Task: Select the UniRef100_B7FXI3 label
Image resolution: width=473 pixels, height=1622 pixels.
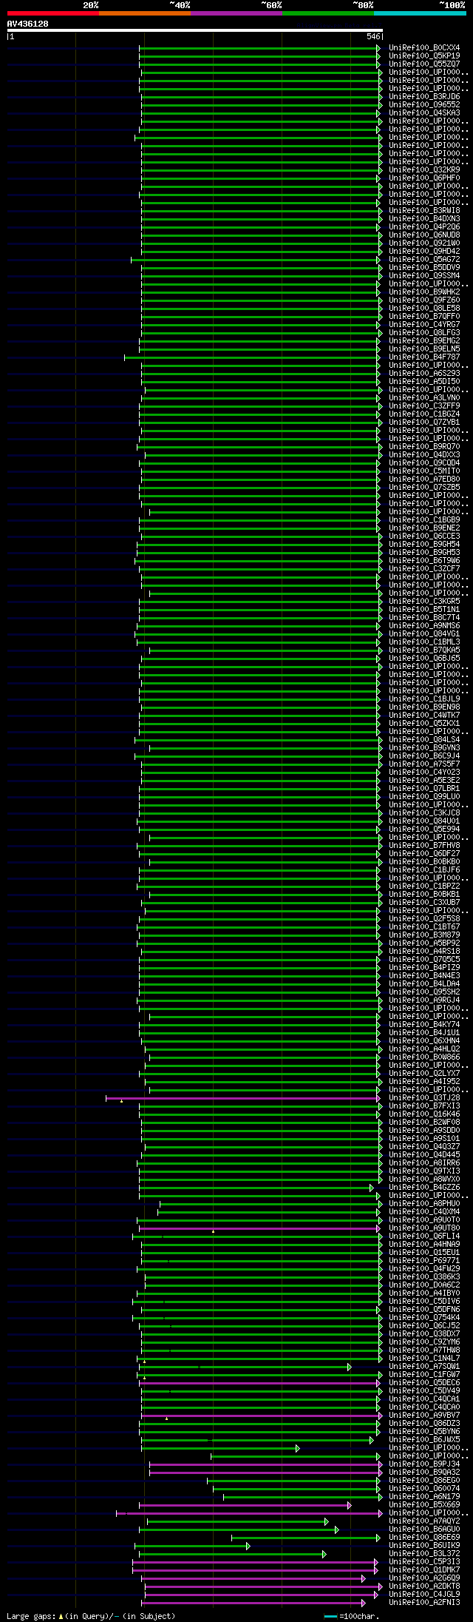Action: 424,1106
